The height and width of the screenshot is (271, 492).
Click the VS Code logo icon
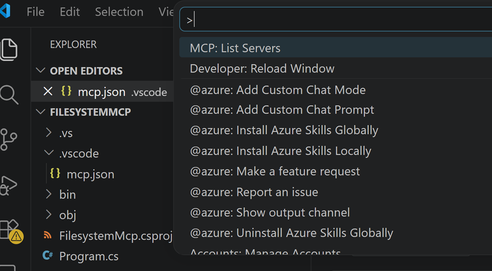[5, 12]
